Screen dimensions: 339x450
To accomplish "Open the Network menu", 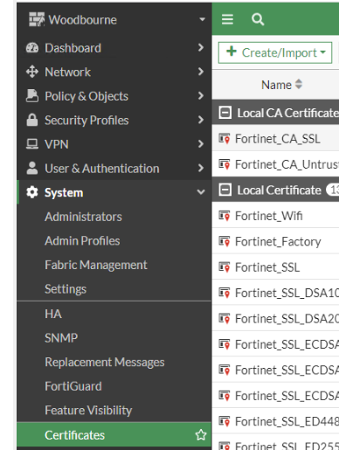I will coord(114,72).
